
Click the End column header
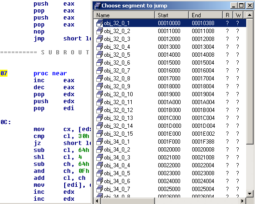[x=206, y=15]
